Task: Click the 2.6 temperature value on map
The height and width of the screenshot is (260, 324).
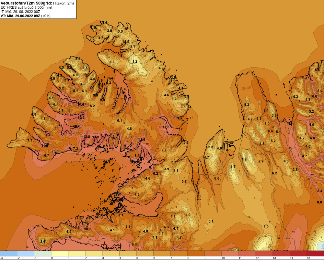Action: 43,242
